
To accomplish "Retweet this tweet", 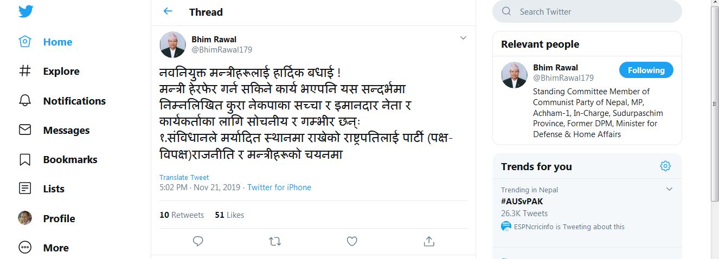I will click(275, 241).
